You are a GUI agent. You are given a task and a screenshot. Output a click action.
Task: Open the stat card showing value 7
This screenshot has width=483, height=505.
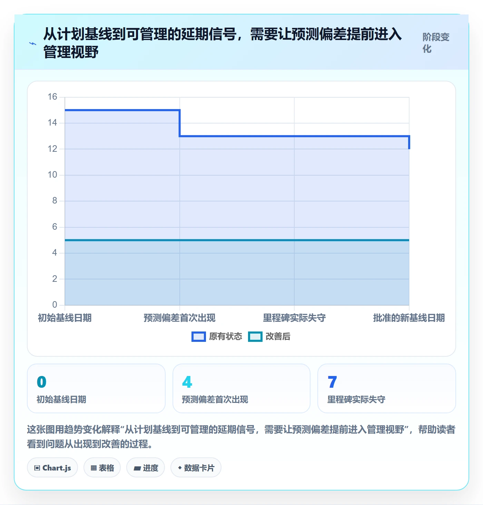[x=387, y=388]
